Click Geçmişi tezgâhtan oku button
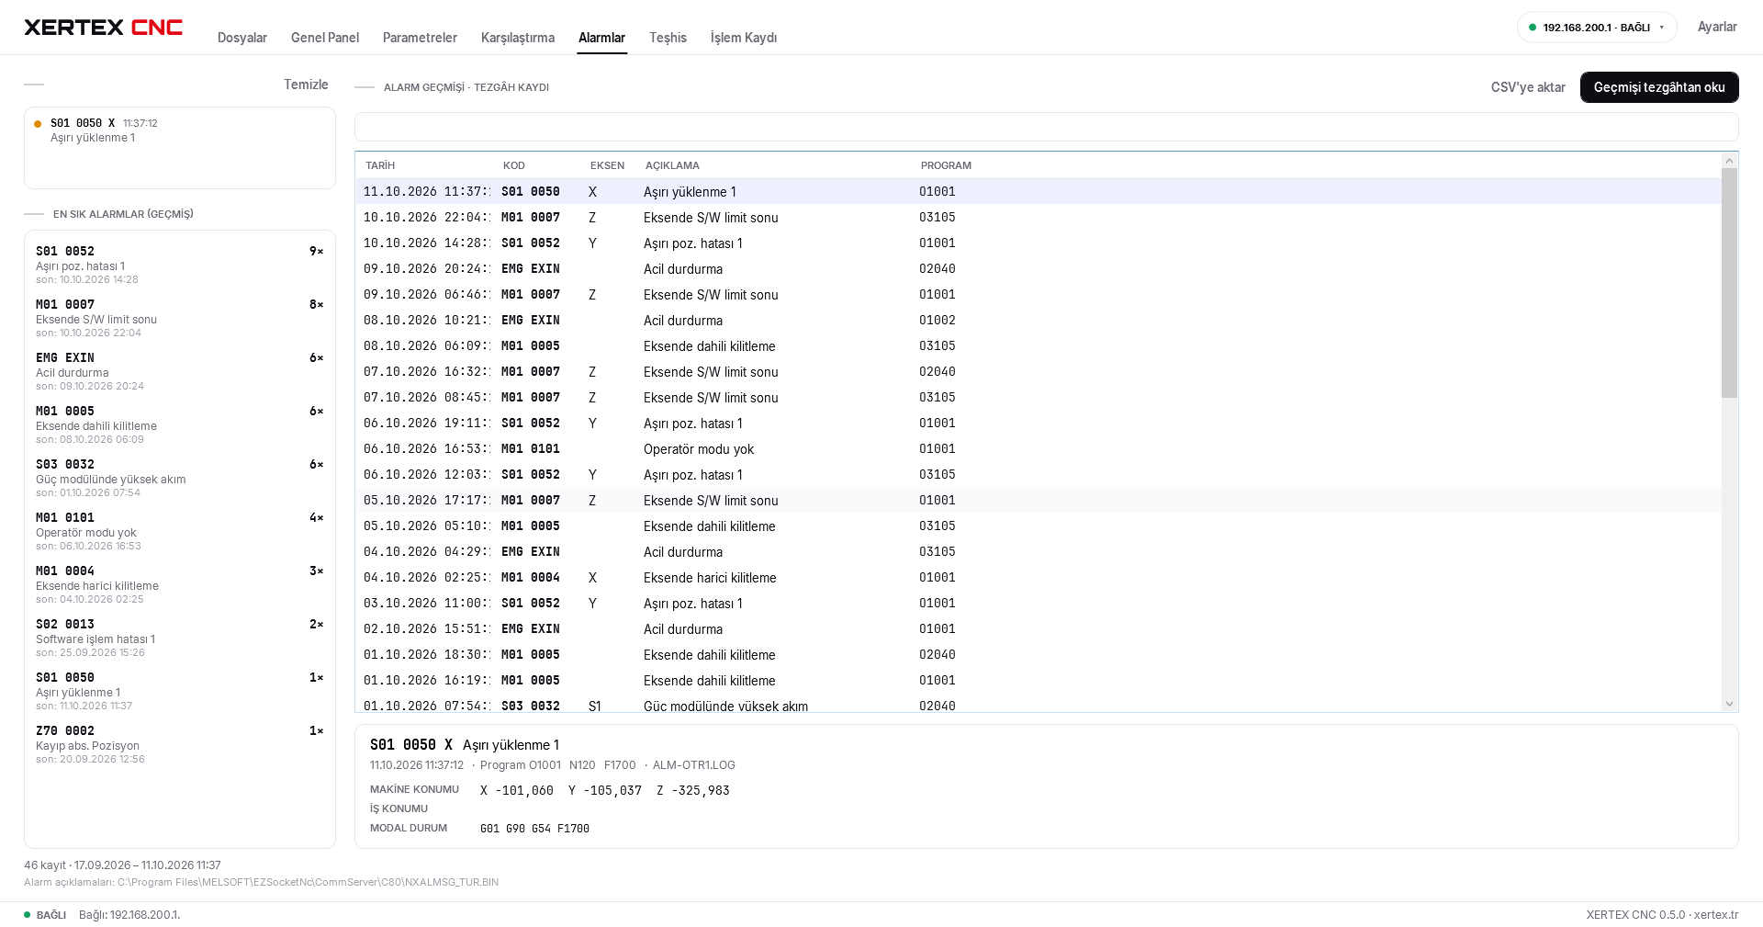This screenshot has height=927, width=1763. click(1659, 87)
